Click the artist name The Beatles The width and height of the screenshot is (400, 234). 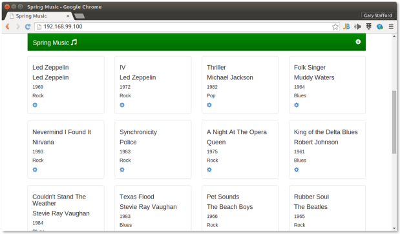pyautogui.click(x=310, y=207)
